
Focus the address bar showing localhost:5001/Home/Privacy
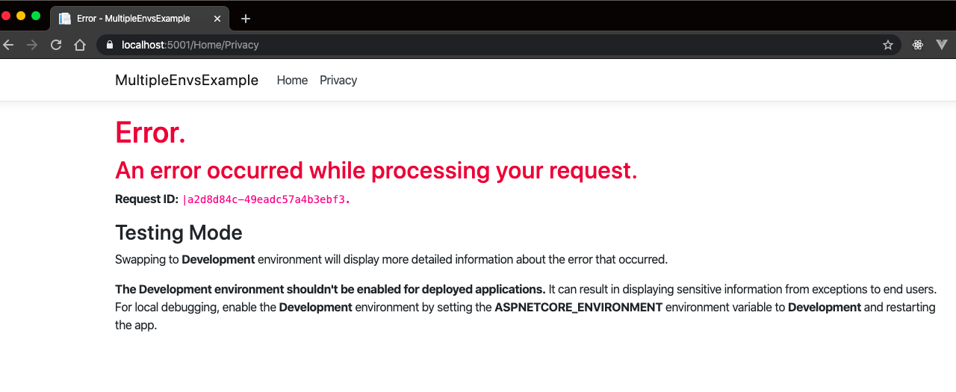[x=448, y=45]
